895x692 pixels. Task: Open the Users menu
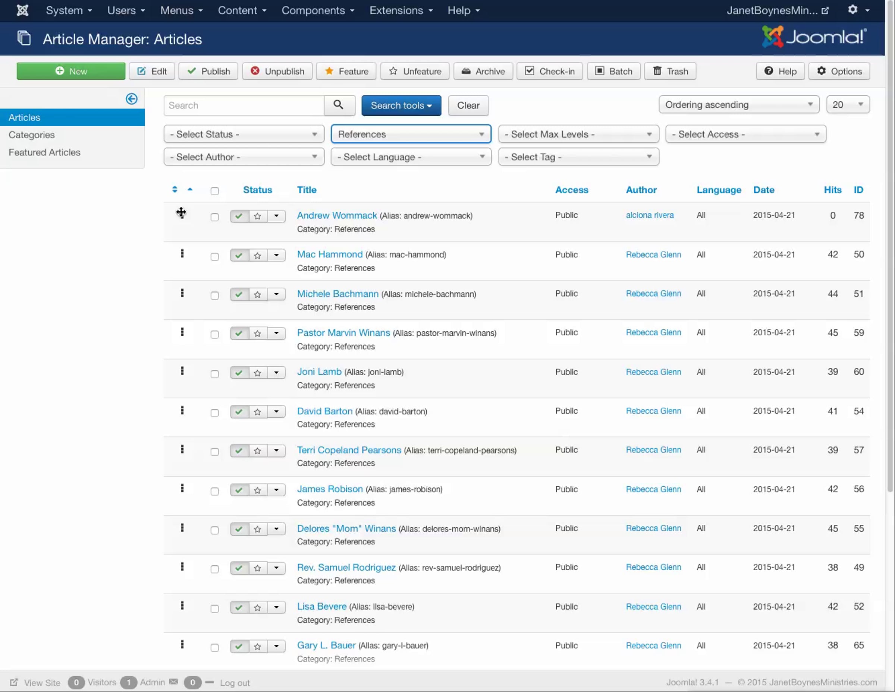[x=126, y=10]
